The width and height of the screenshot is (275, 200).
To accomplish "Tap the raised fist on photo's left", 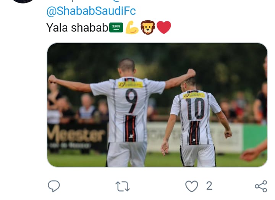I will click(x=52, y=79).
